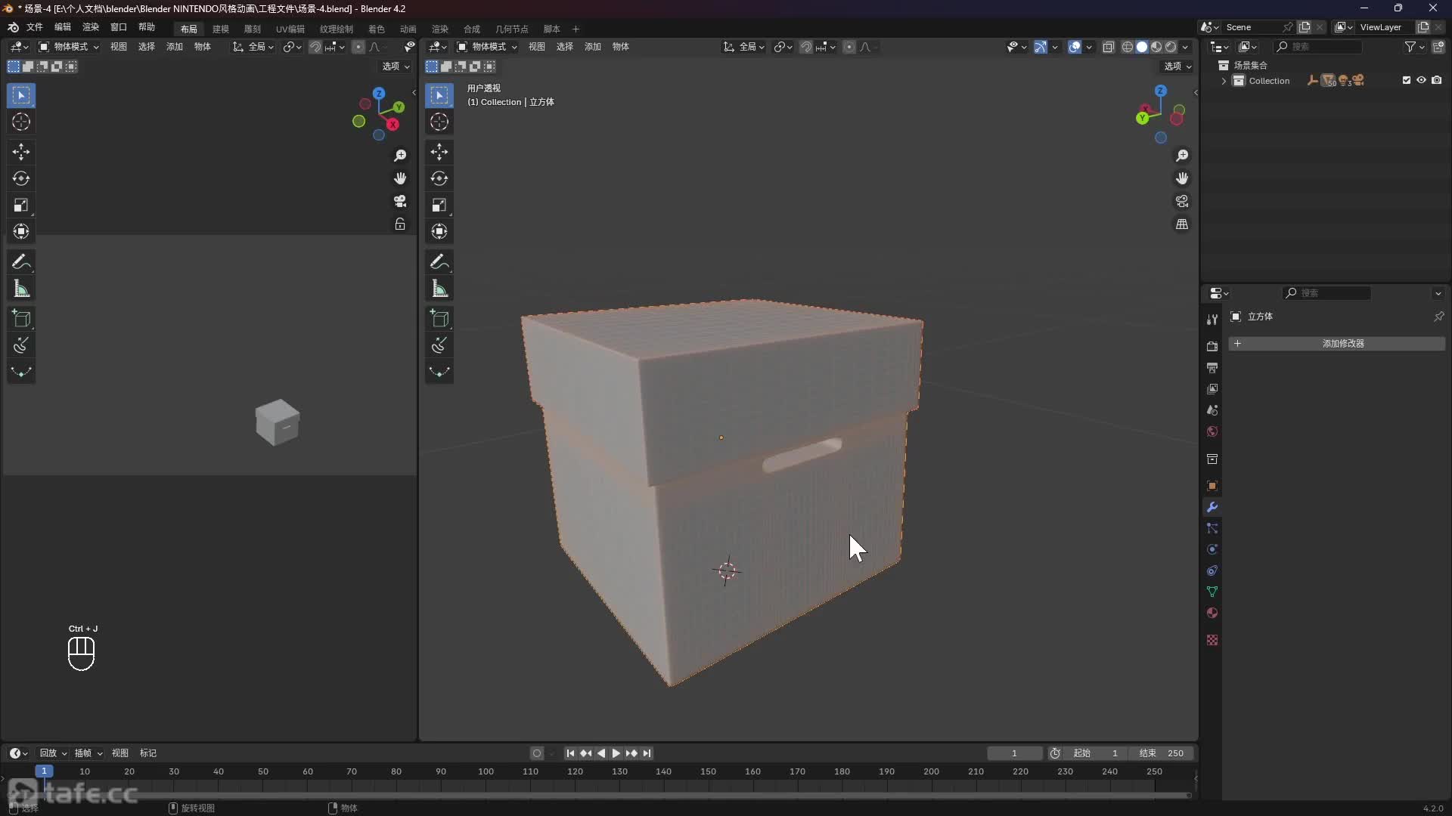1452x816 pixels.
Task: Open the 编辑 Edit menu
Action: click(x=63, y=27)
